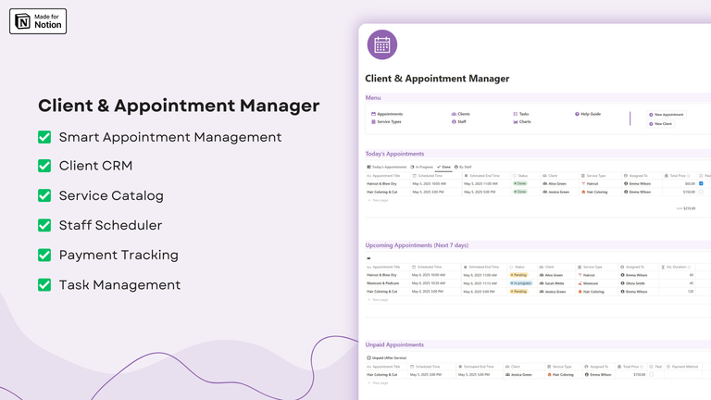The image size is (711, 400).
Task: Click the purple calendar page icon
Action: [381, 45]
